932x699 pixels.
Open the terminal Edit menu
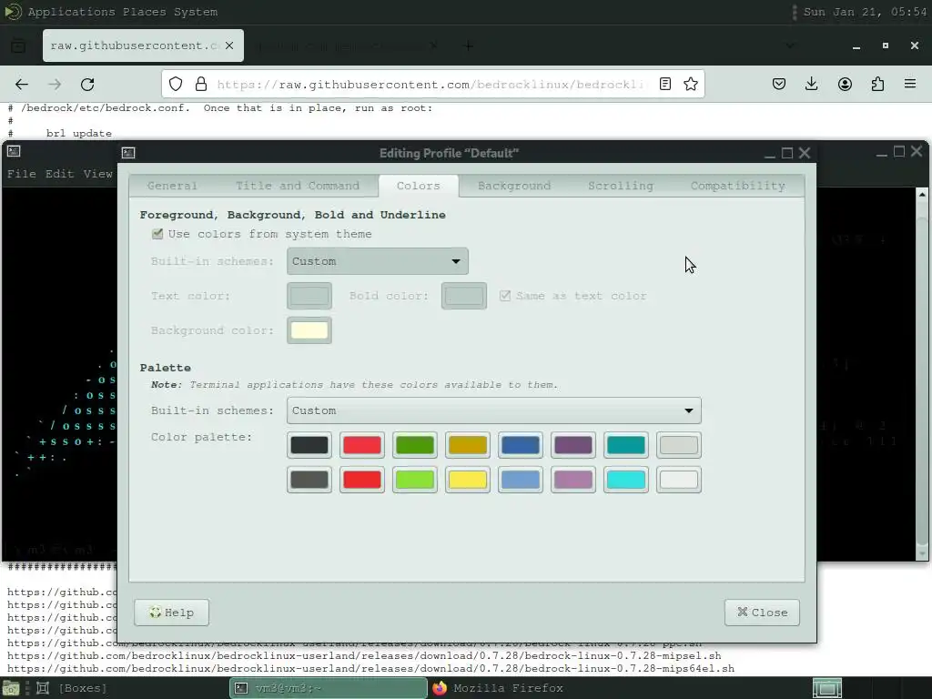[x=59, y=174]
